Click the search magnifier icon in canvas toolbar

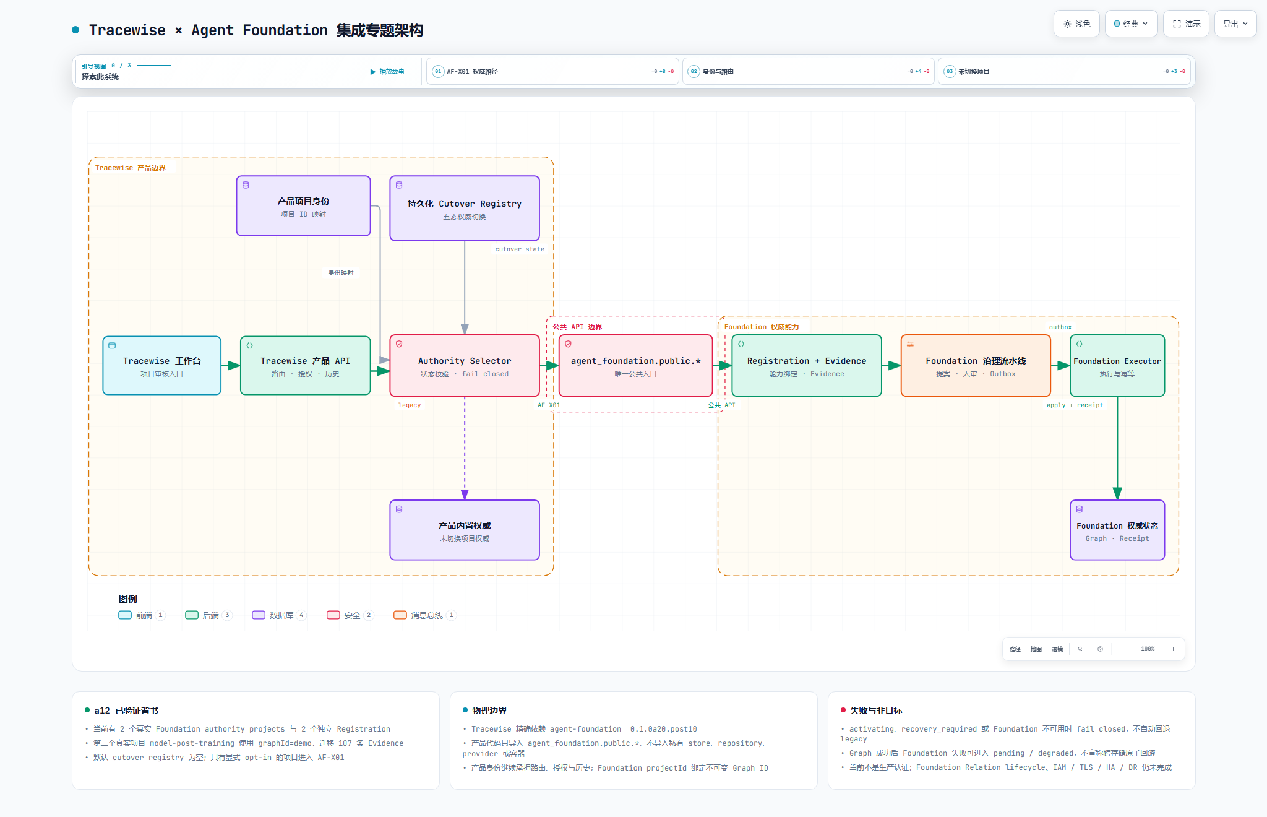(x=1081, y=649)
